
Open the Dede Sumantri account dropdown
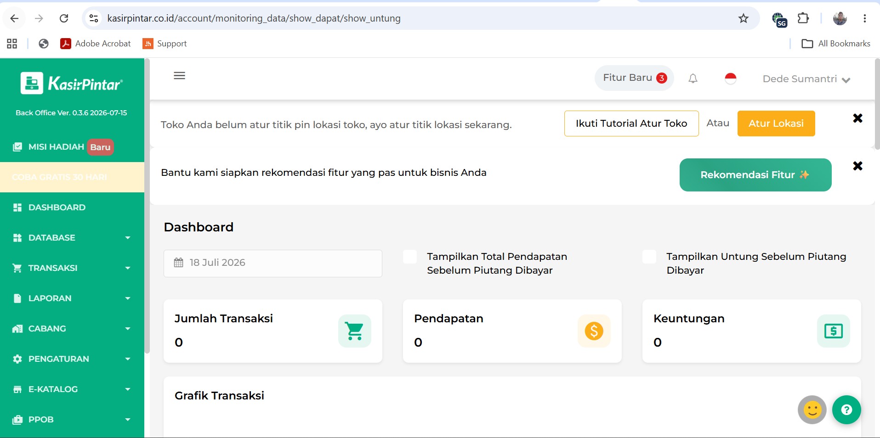(806, 79)
